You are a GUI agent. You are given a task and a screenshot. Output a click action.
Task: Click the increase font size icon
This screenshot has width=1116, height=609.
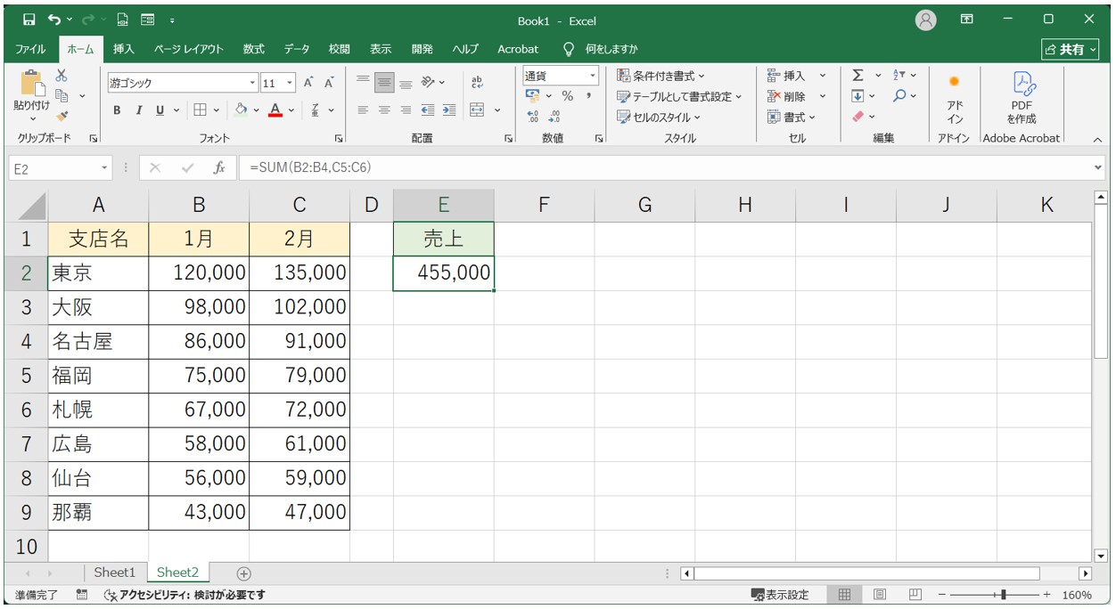308,83
